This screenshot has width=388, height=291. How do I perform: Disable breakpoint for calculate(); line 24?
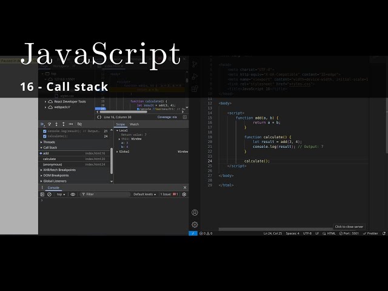pyautogui.click(x=44, y=136)
